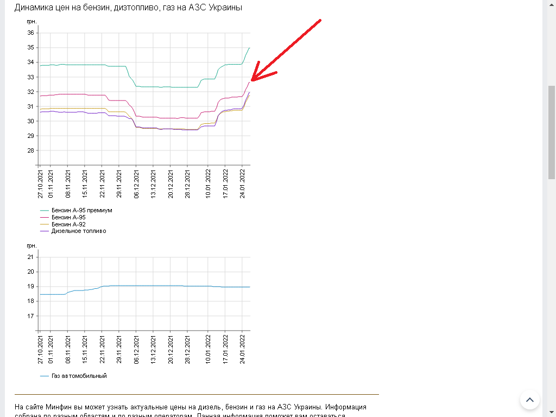The height and width of the screenshot is (417, 556).
Task: Click the 36 value on the upper chart's axis
Action: (30, 33)
